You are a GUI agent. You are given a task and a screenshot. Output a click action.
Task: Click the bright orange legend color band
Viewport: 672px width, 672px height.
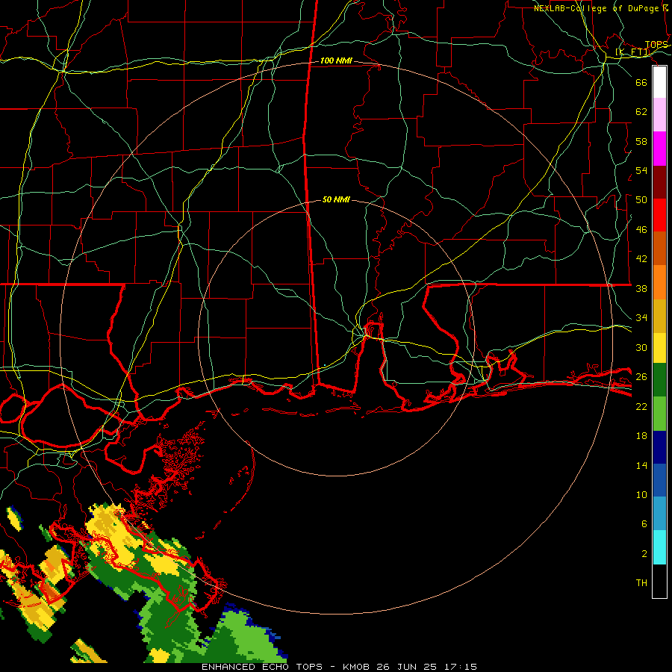(x=659, y=282)
